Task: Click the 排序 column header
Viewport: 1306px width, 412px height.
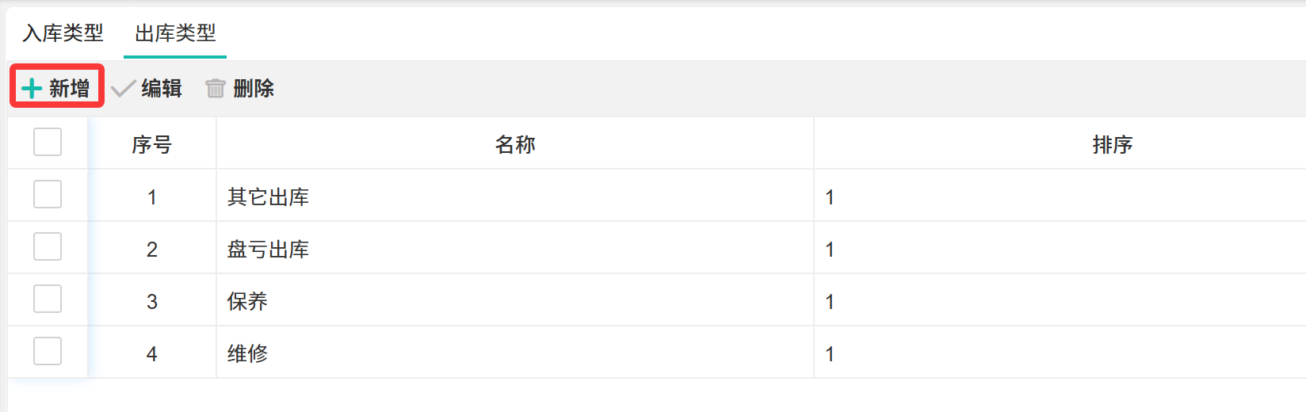Action: (x=1112, y=144)
